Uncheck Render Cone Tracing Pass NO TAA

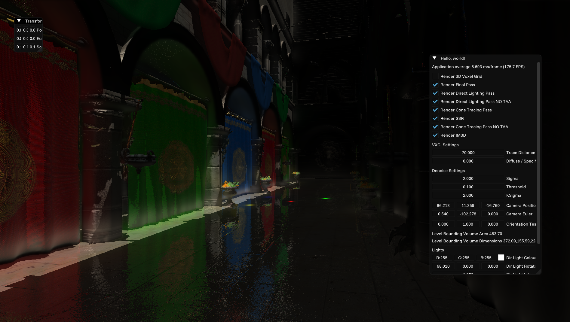coord(435,127)
